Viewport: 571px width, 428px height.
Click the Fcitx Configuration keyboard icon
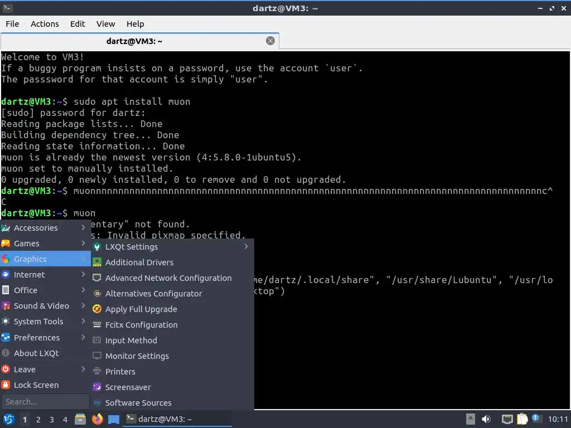[x=97, y=325]
